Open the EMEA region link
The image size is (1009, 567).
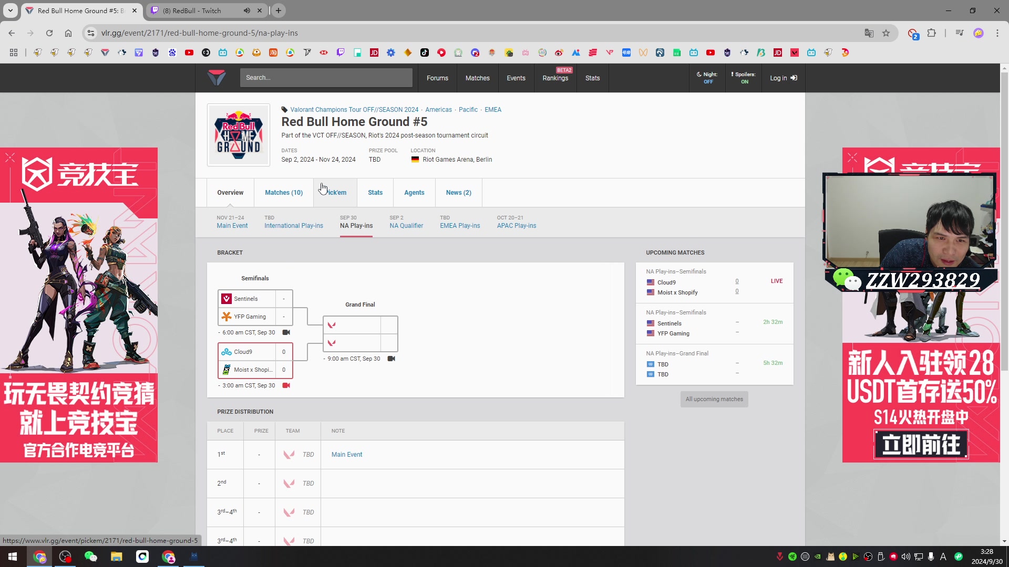492,110
